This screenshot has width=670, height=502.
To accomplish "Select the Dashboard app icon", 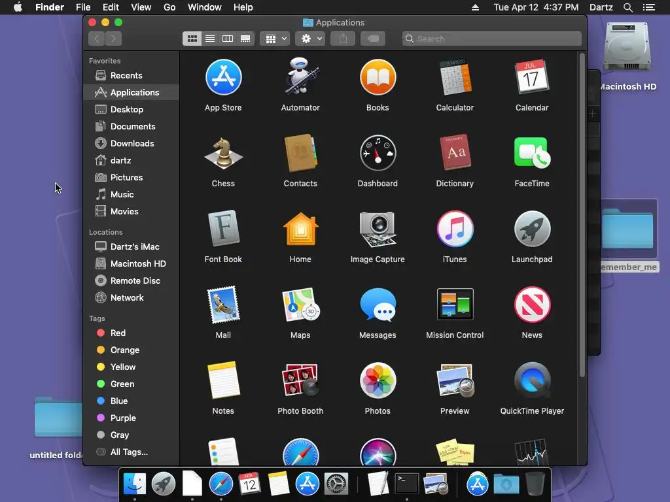I will click(x=378, y=153).
